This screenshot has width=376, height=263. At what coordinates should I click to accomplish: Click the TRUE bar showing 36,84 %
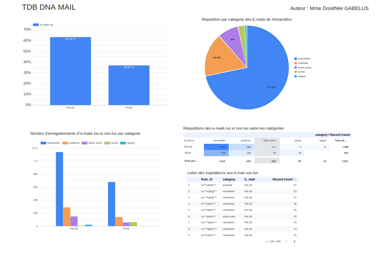(129, 85)
